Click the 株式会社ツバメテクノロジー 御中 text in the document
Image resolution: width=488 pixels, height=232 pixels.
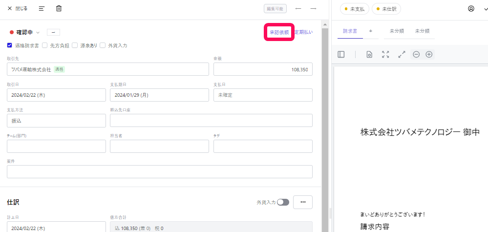420,132
